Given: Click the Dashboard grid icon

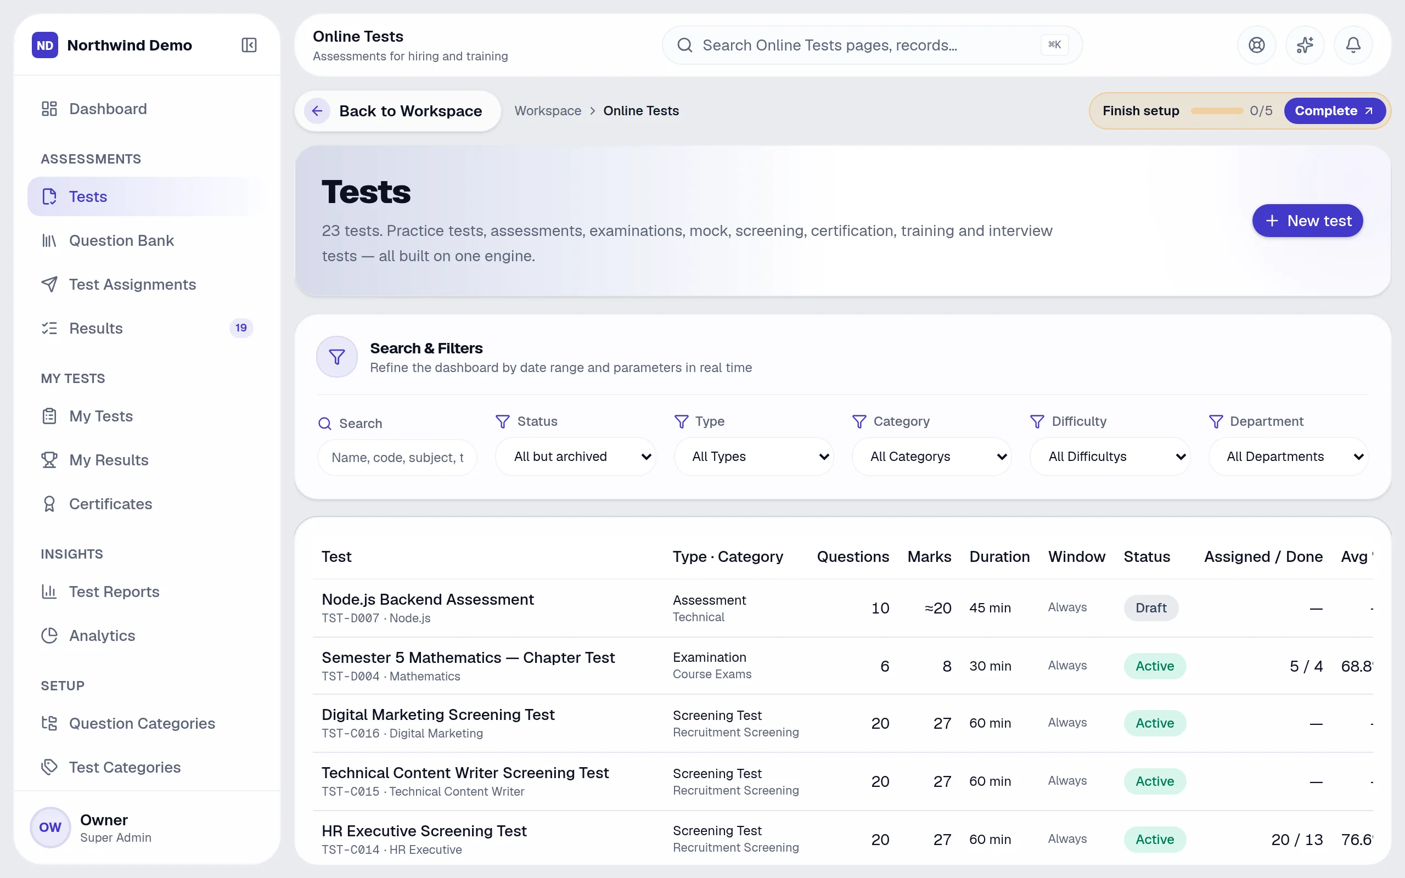Looking at the screenshot, I should click(49, 109).
